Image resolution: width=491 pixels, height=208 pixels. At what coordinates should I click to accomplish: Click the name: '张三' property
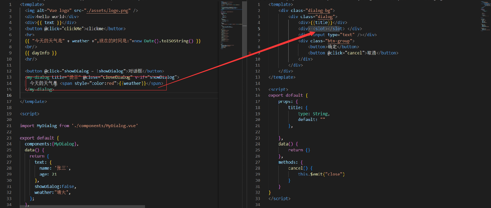pyautogui.click(x=55, y=168)
